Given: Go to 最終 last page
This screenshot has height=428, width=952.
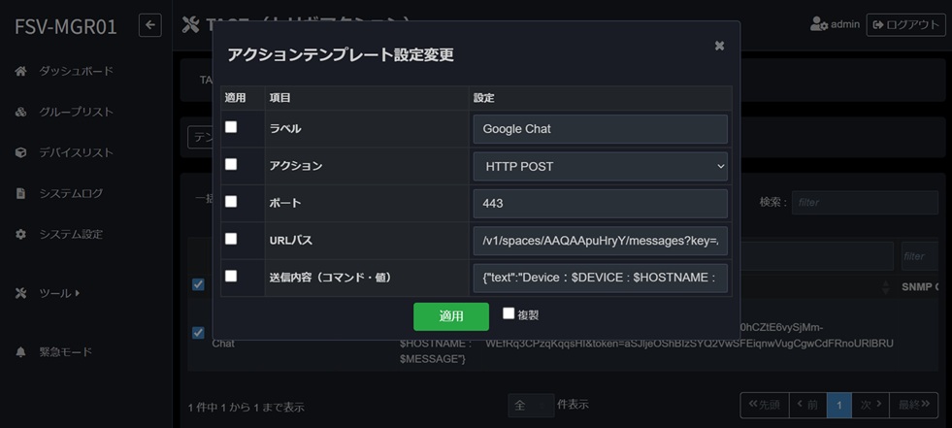Looking at the screenshot, I should (914, 405).
